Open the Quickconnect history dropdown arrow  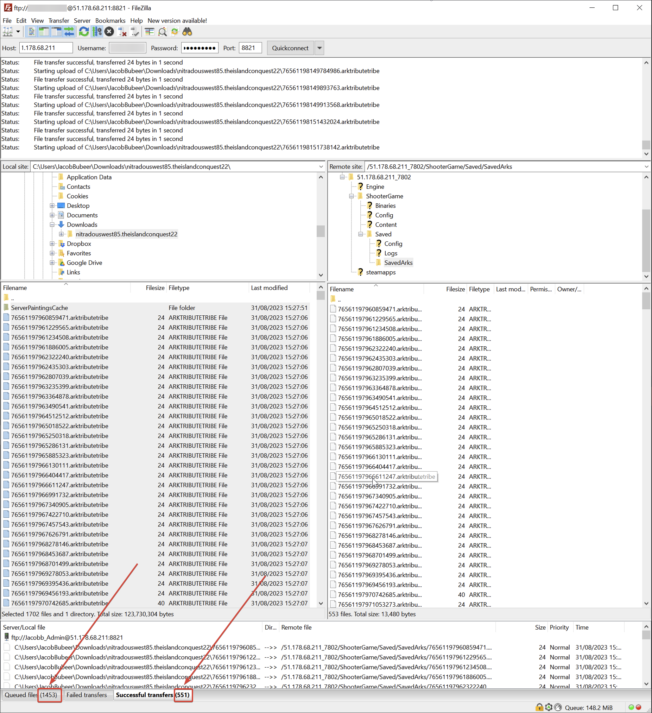(x=319, y=48)
